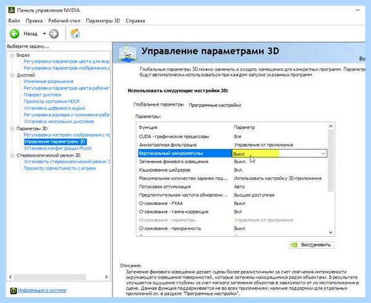Select the CUDA - графические процессоры row
Screen dimensions: 371x303
(x=233, y=137)
